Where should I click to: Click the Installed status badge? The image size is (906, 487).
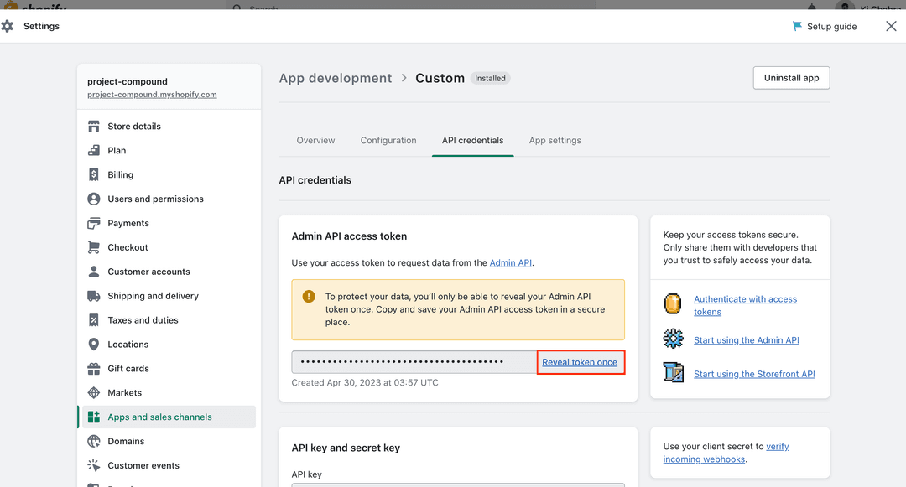(x=490, y=79)
